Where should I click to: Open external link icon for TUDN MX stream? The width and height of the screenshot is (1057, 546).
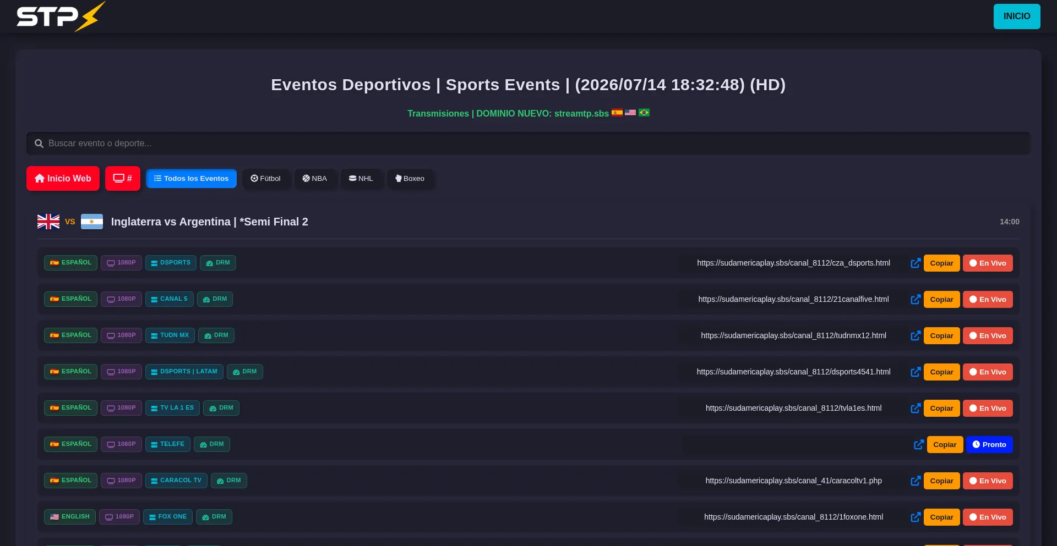(916, 336)
